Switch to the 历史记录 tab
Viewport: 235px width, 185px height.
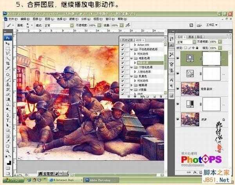pyautogui.click(x=127, y=40)
